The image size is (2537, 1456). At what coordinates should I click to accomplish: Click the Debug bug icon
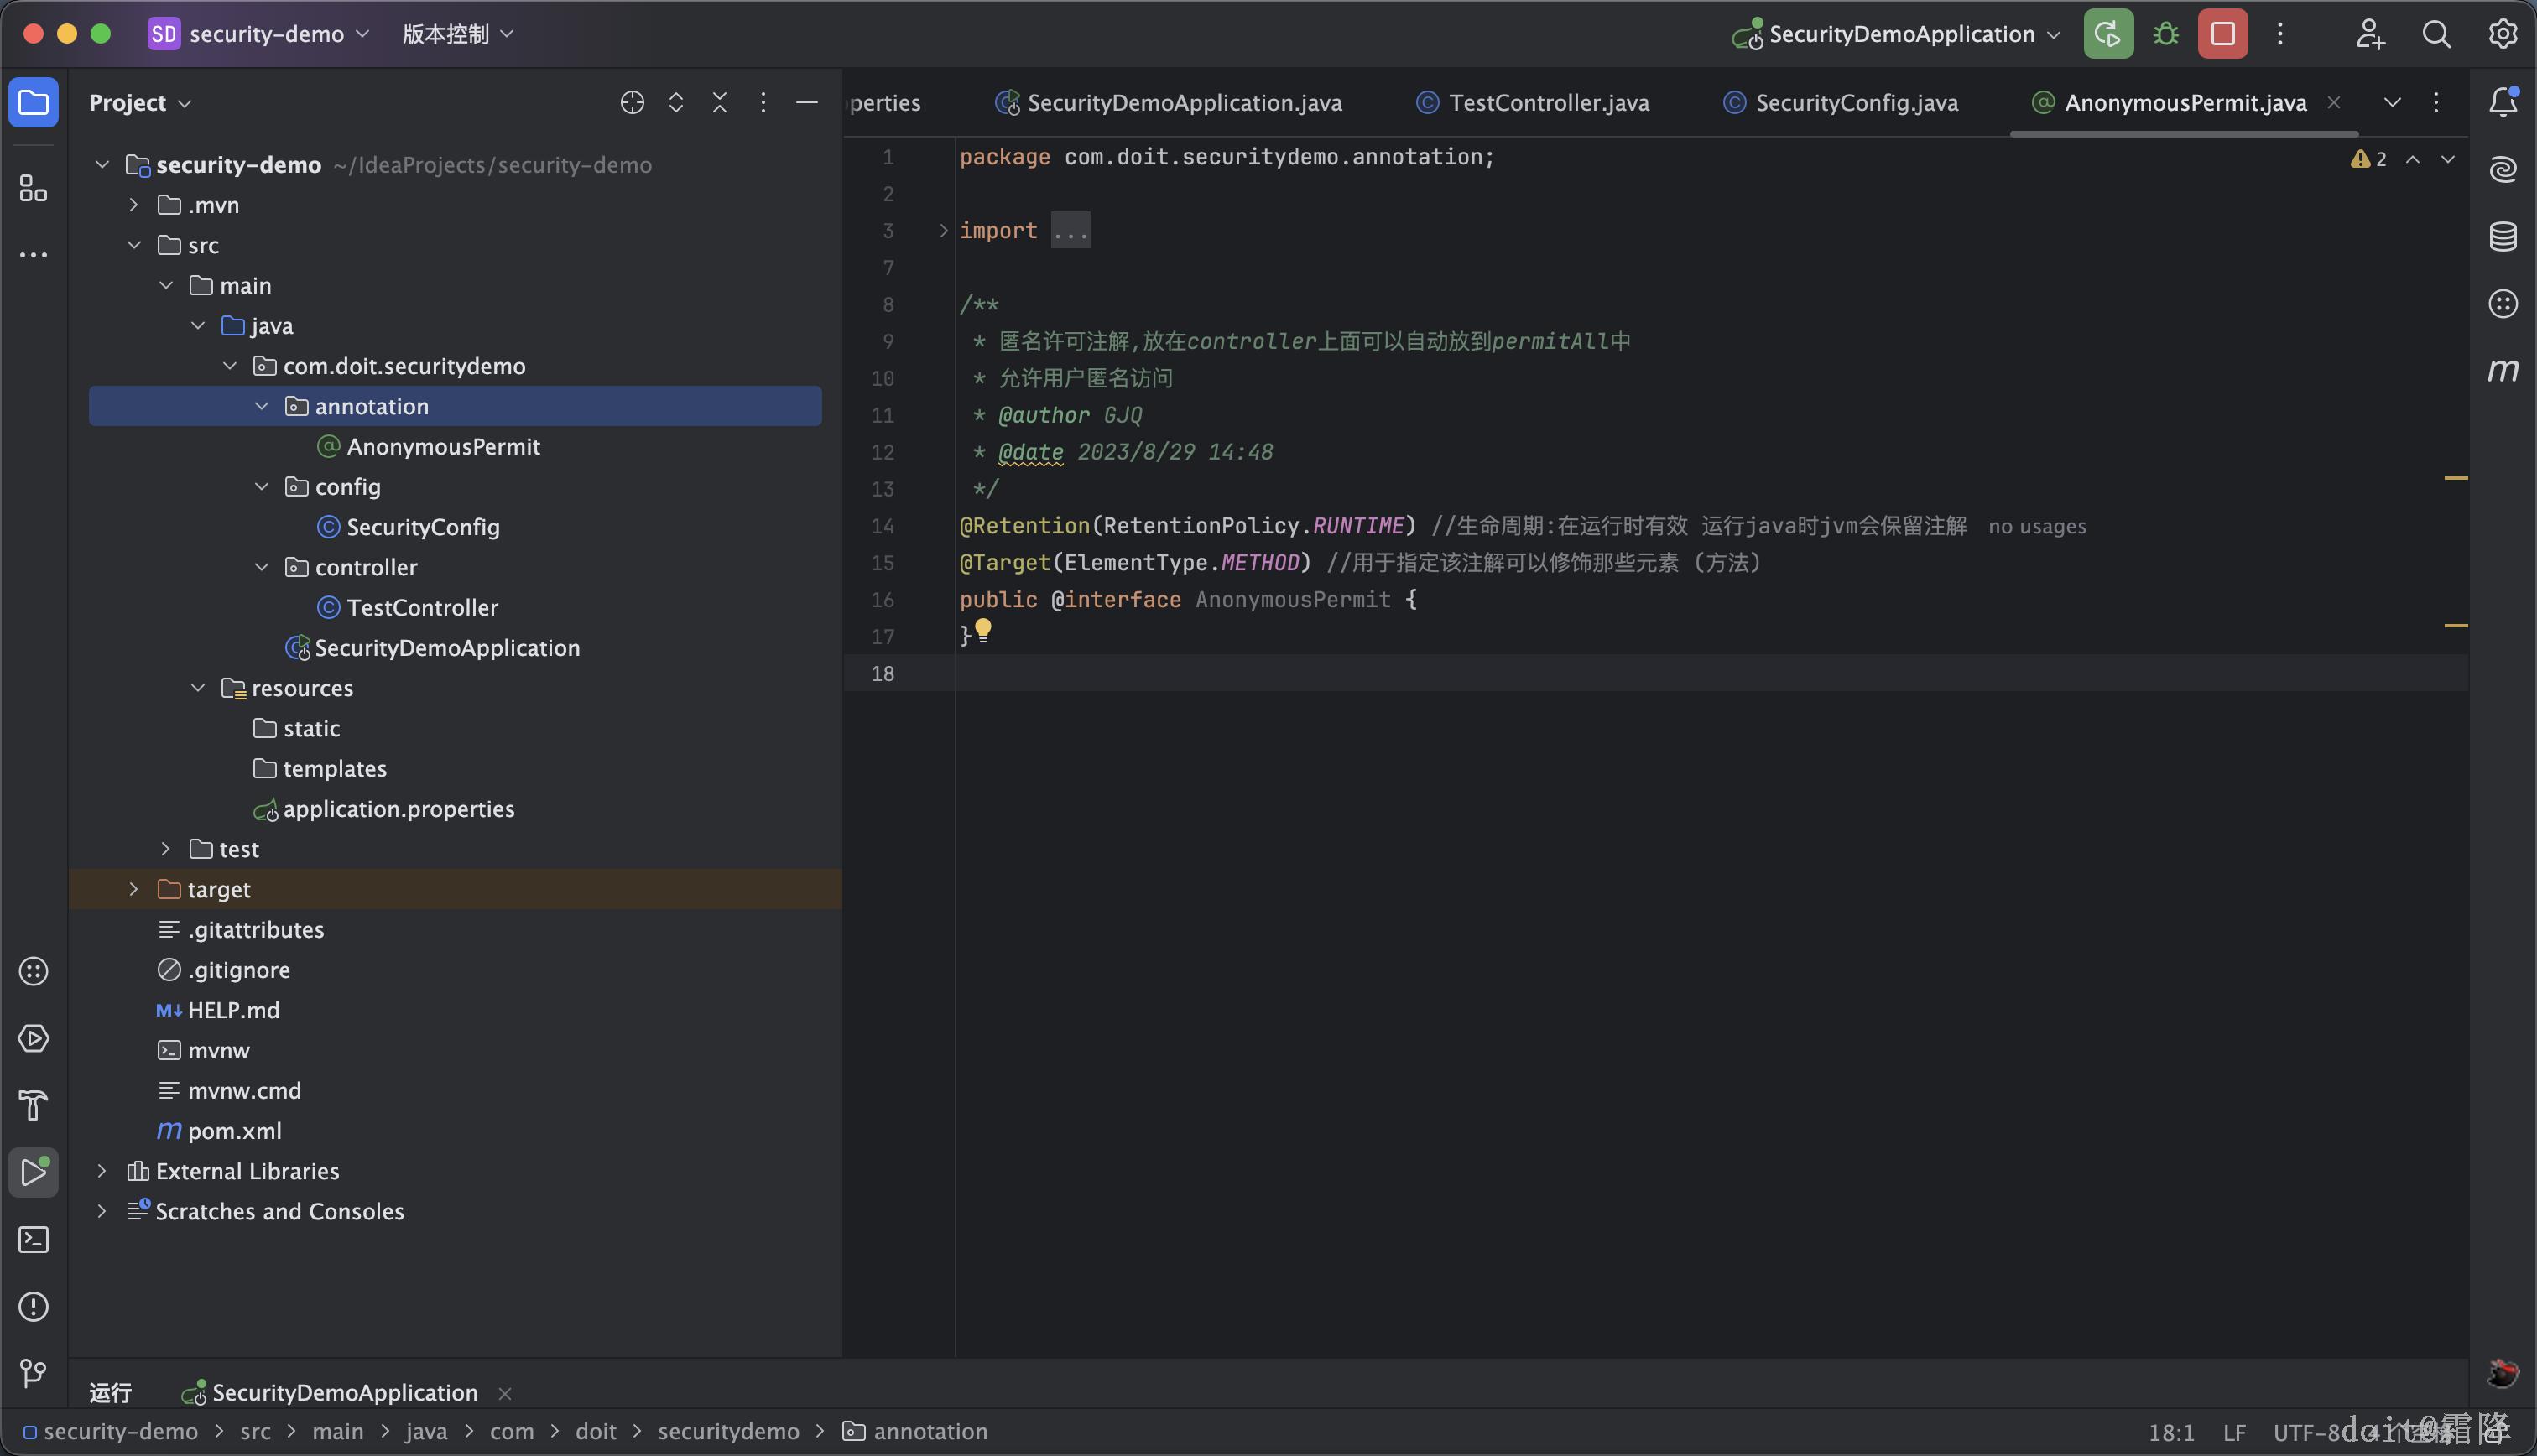point(2165,34)
